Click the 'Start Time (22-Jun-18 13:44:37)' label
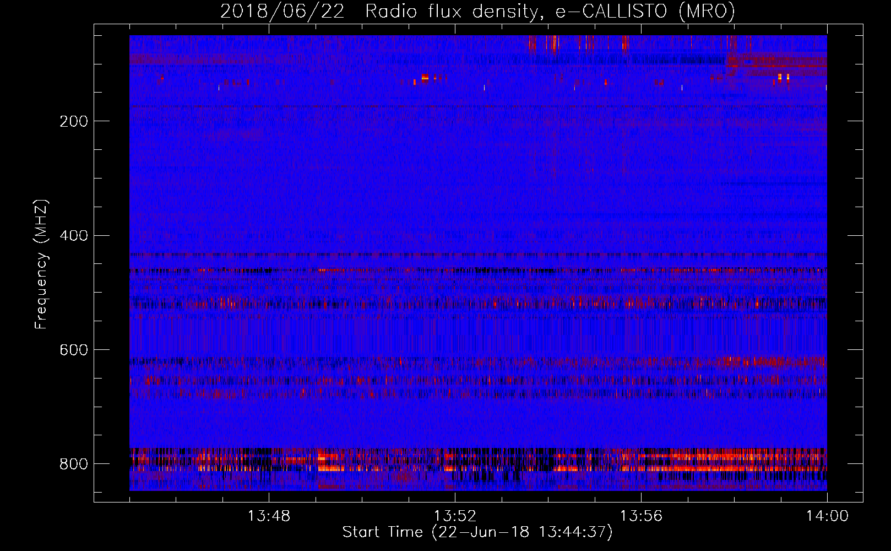891x551 pixels. coord(477,532)
